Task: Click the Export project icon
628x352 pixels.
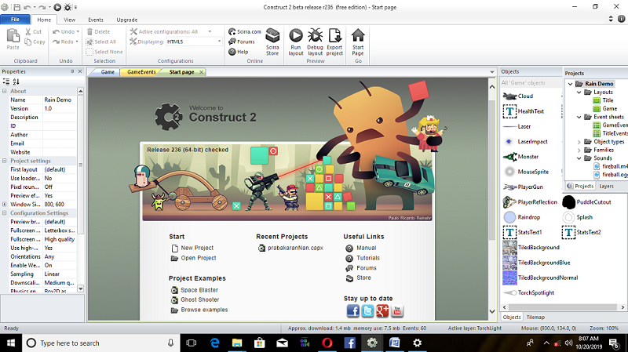Action: (334, 36)
